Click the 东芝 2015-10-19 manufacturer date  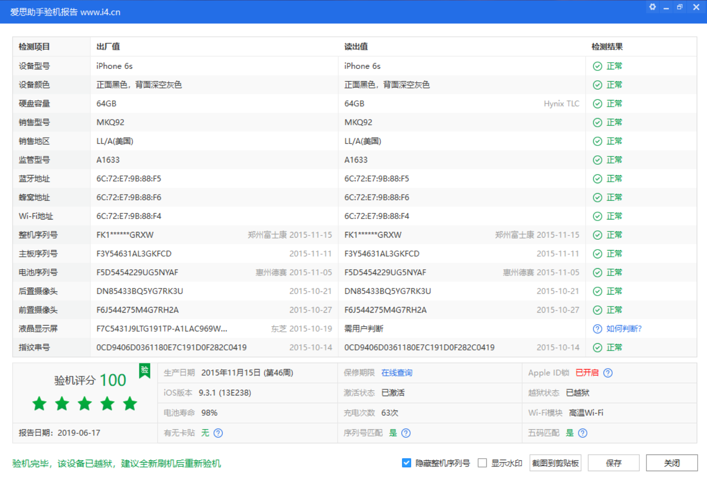(301, 329)
